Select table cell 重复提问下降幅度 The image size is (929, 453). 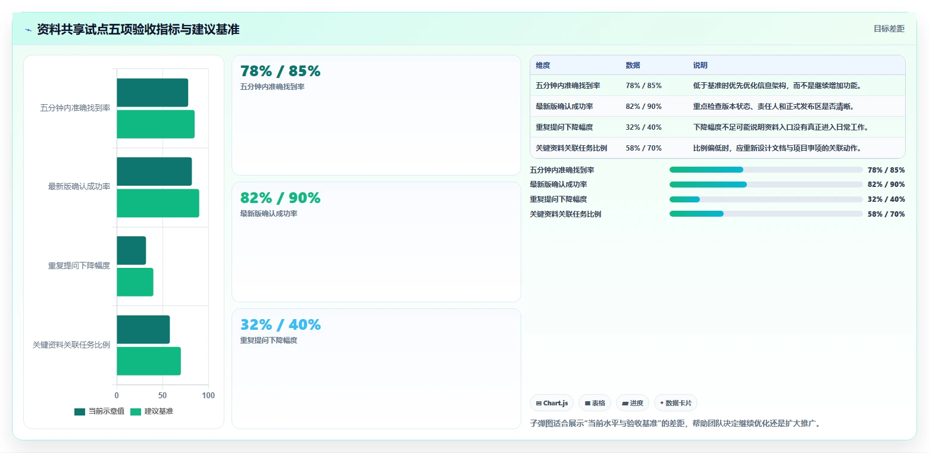pyautogui.click(x=564, y=127)
